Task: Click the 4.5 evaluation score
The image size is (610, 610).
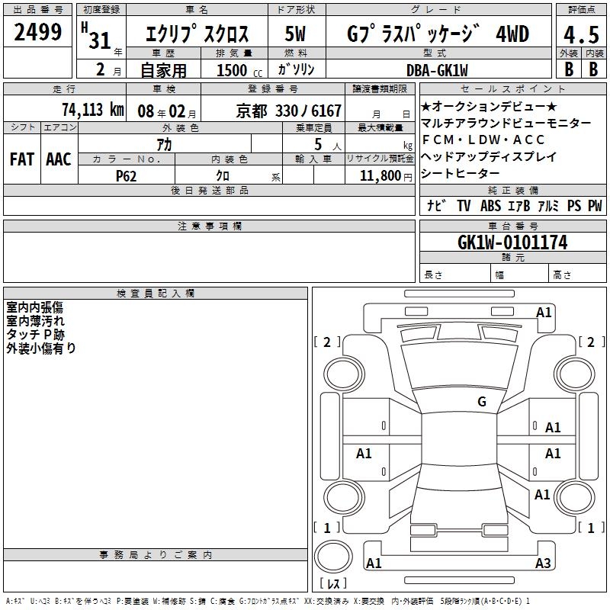Action: tap(579, 34)
